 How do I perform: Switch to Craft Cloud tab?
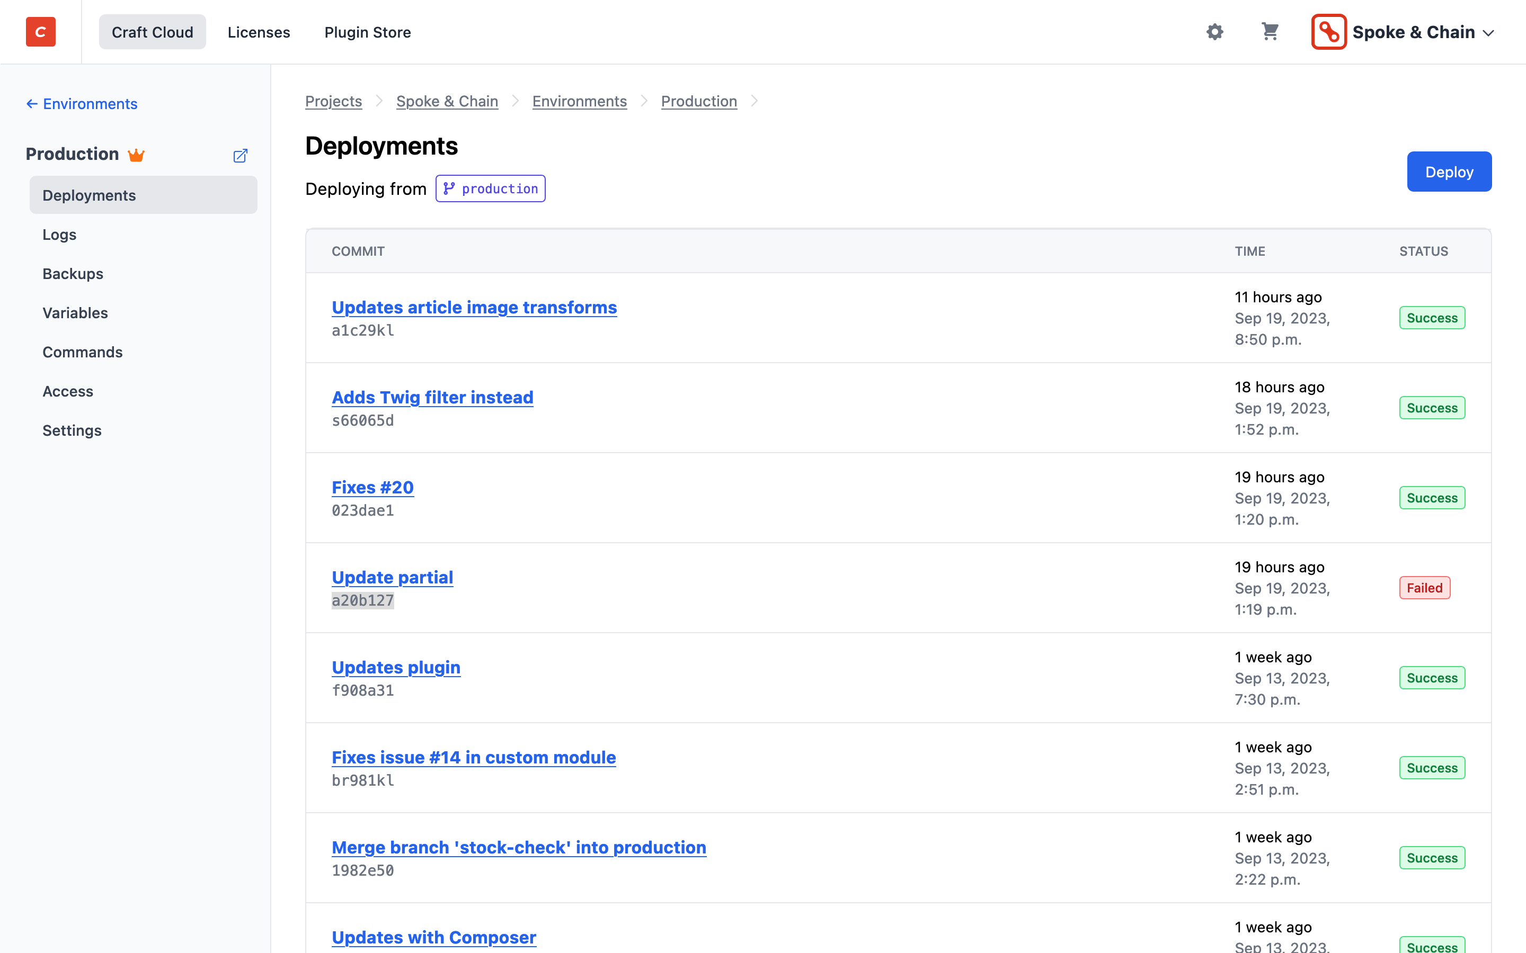pos(152,32)
